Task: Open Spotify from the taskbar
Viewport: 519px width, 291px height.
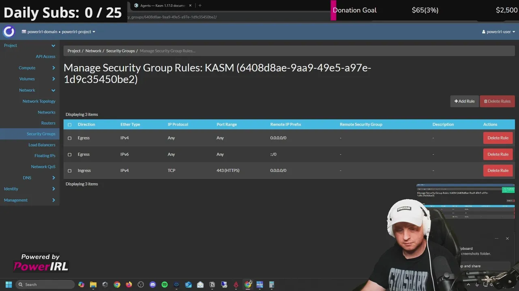Action: (x=165, y=285)
